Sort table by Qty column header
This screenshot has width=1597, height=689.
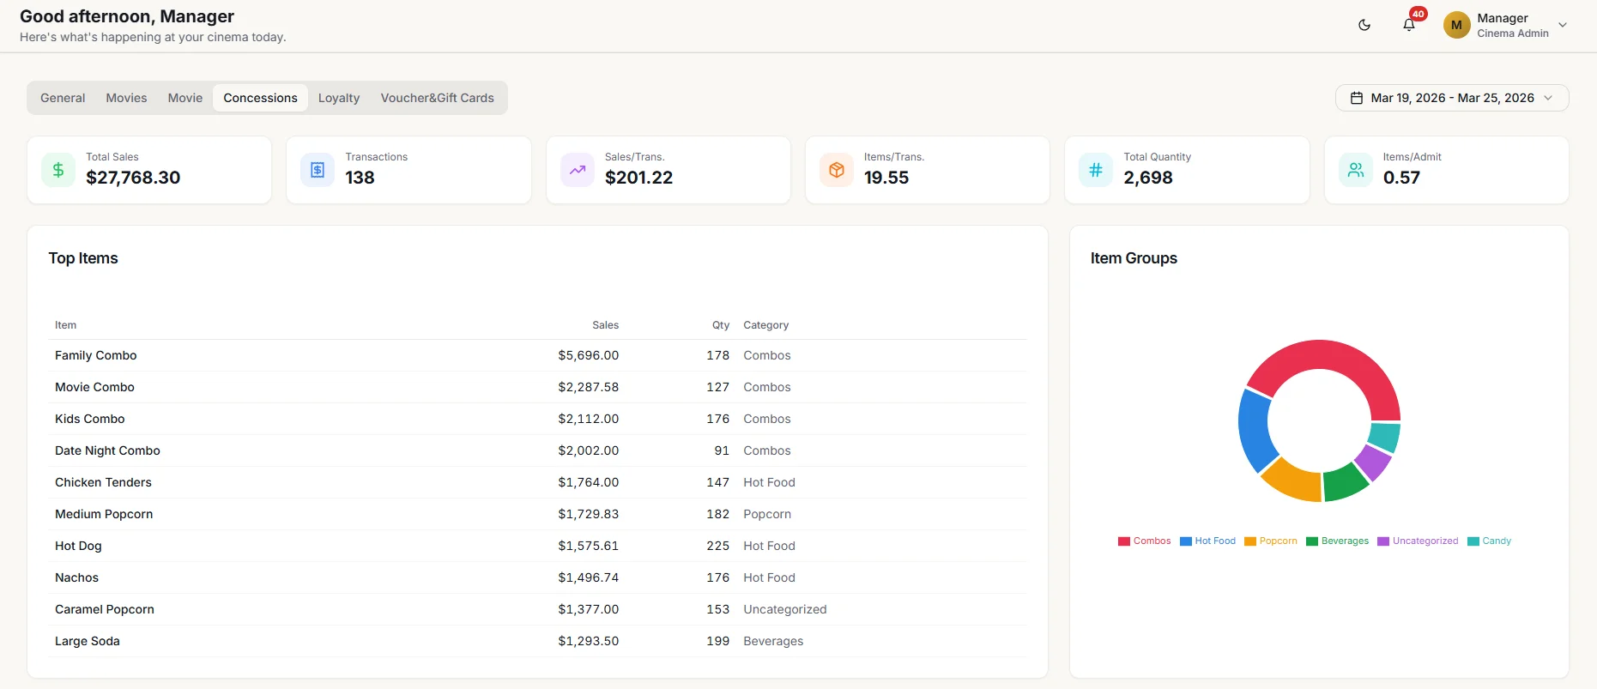721,325
